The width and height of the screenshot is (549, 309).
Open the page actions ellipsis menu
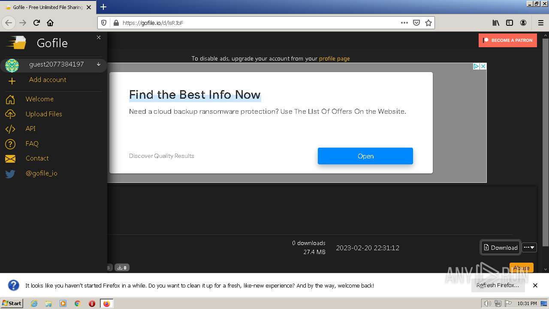404,23
